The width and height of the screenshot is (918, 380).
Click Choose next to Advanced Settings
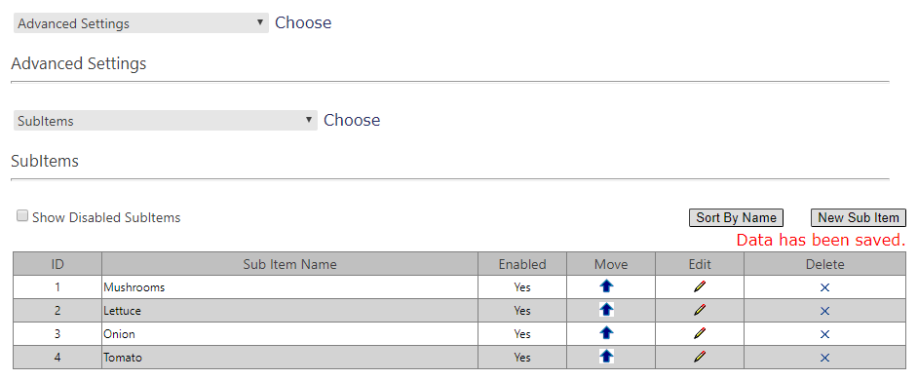303,22
